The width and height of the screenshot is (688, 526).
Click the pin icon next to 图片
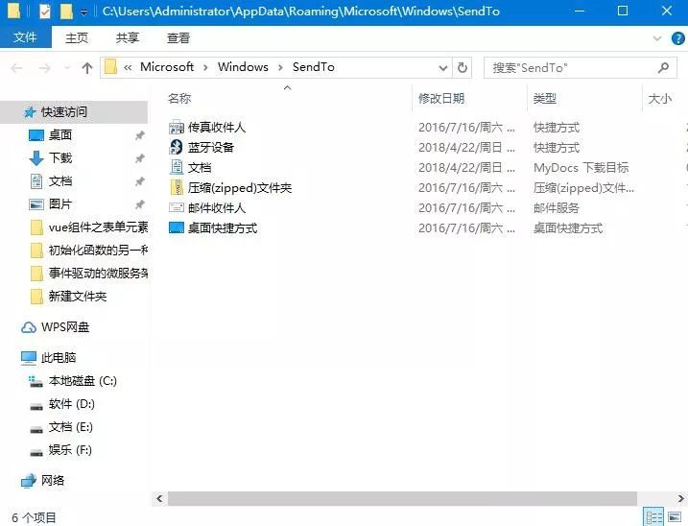click(x=139, y=204)
